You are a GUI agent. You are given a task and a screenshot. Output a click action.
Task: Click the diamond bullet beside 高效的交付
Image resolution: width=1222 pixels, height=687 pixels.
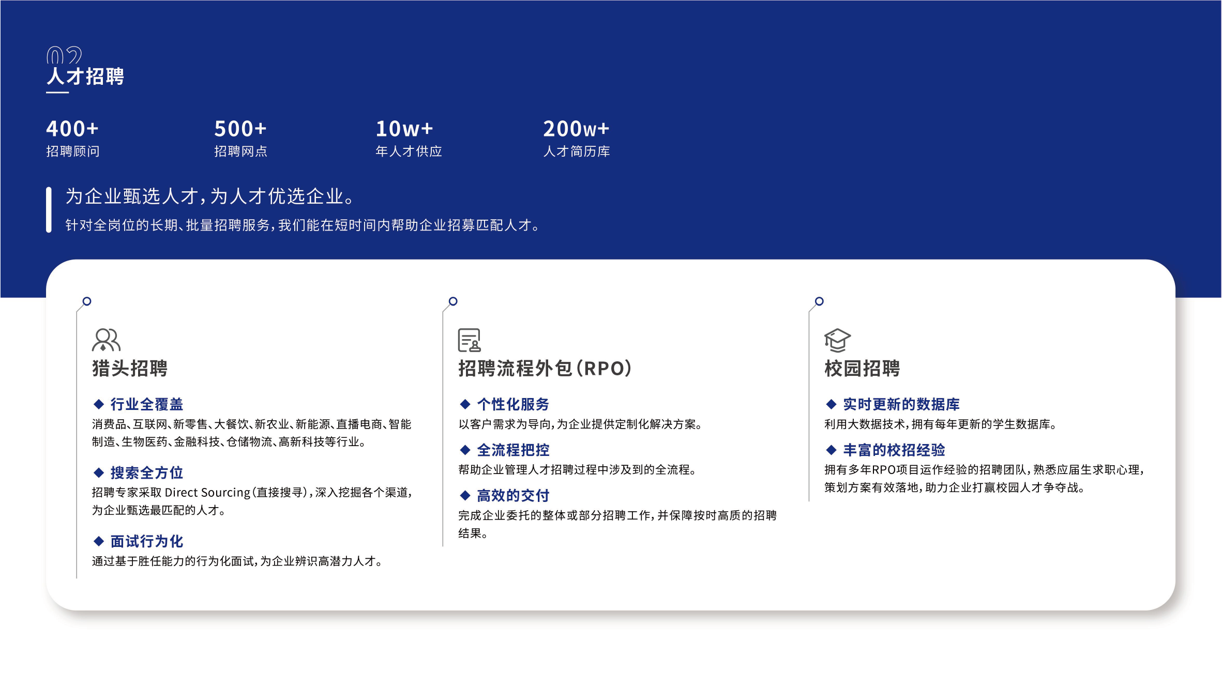(465, 495)
